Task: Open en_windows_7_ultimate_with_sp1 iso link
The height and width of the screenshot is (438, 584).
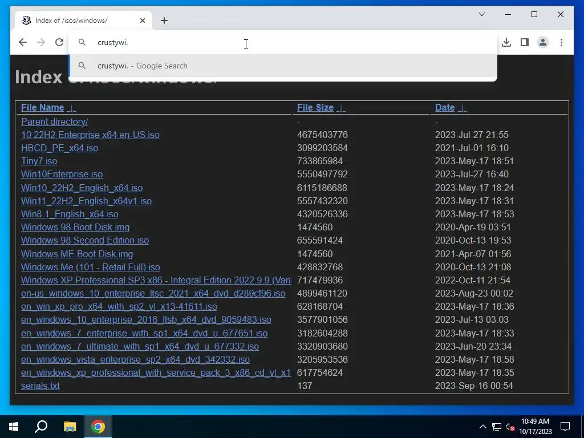Action: pyautogui.click(x=140, y=346)
